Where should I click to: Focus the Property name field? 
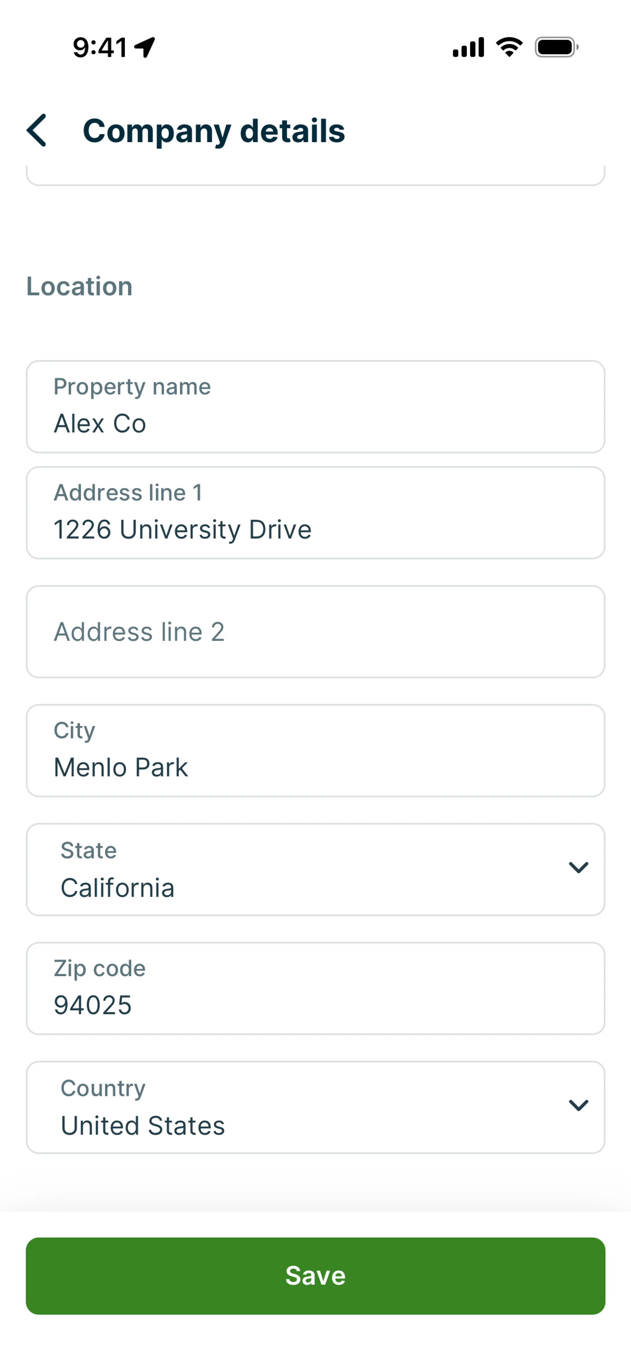click(x=315, y=407)
